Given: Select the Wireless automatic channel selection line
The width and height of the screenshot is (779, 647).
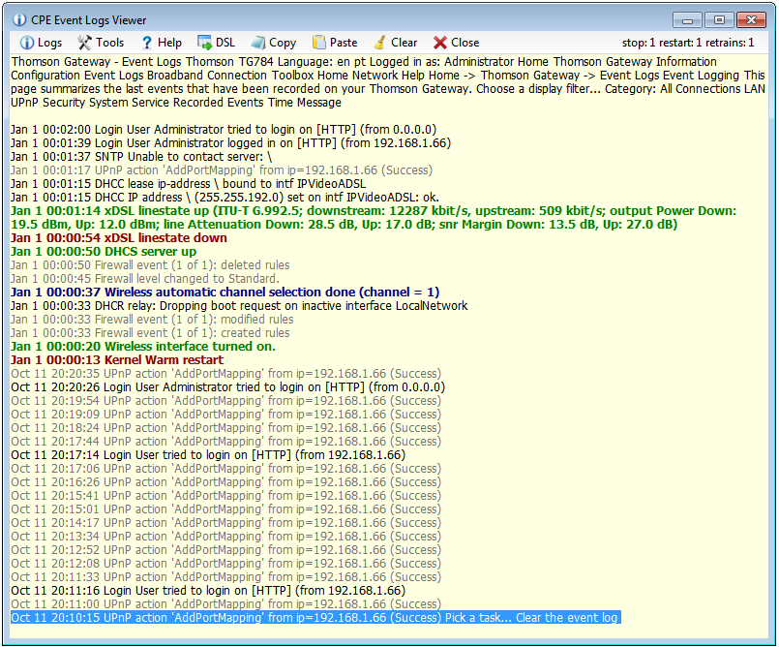Looking at the screenshot, I should point(225,293).
